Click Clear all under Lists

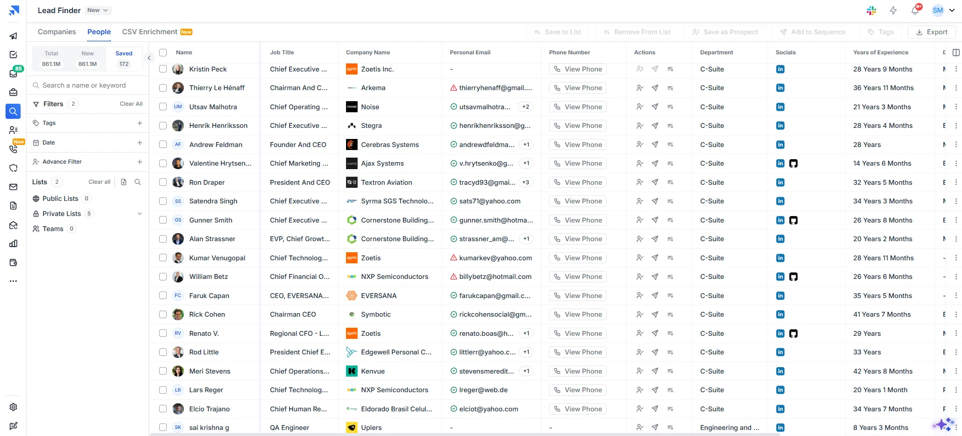pyautogui.click(x=100, y=182)
